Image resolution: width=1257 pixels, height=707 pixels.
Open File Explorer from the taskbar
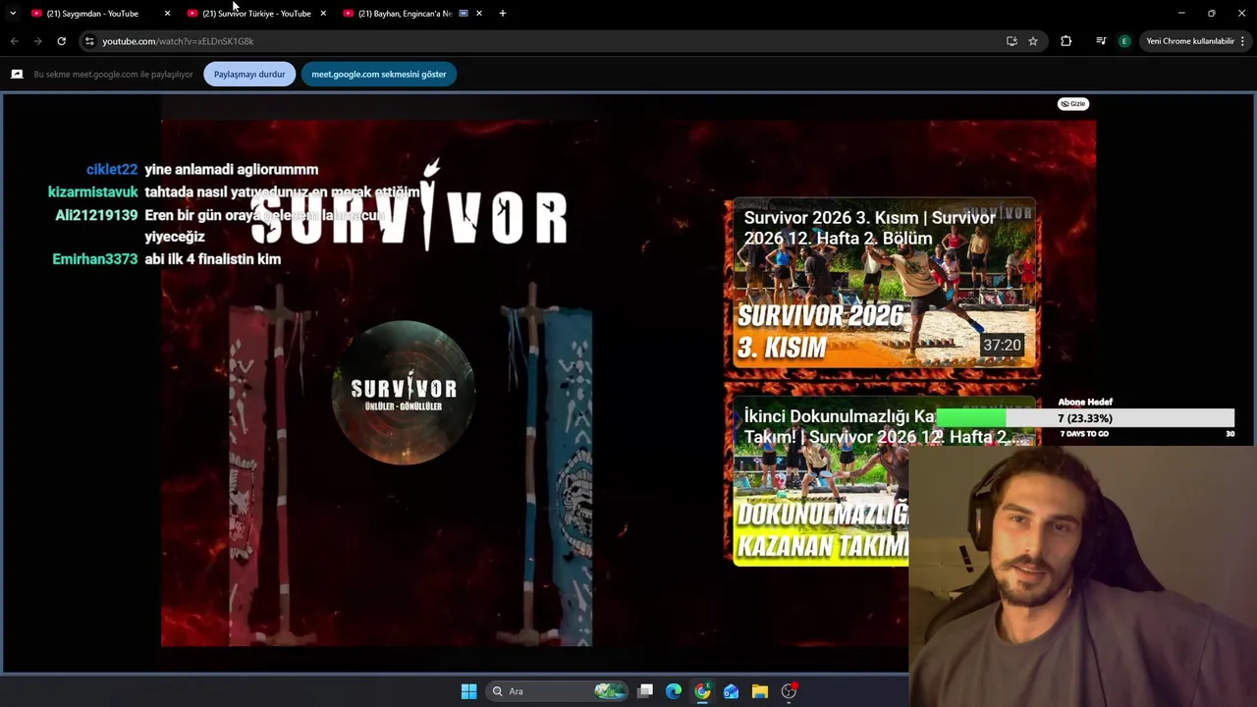coord(760,691)
